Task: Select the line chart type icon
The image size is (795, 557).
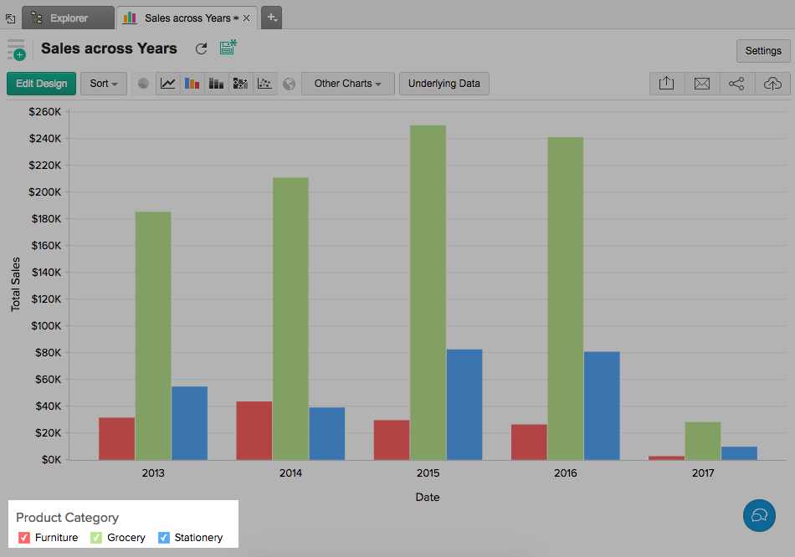Action: (168, 84)
